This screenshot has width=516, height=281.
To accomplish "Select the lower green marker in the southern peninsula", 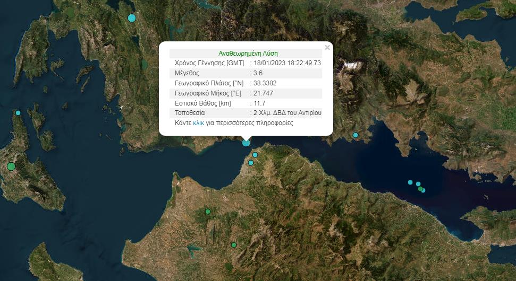I will click(233, 245).
